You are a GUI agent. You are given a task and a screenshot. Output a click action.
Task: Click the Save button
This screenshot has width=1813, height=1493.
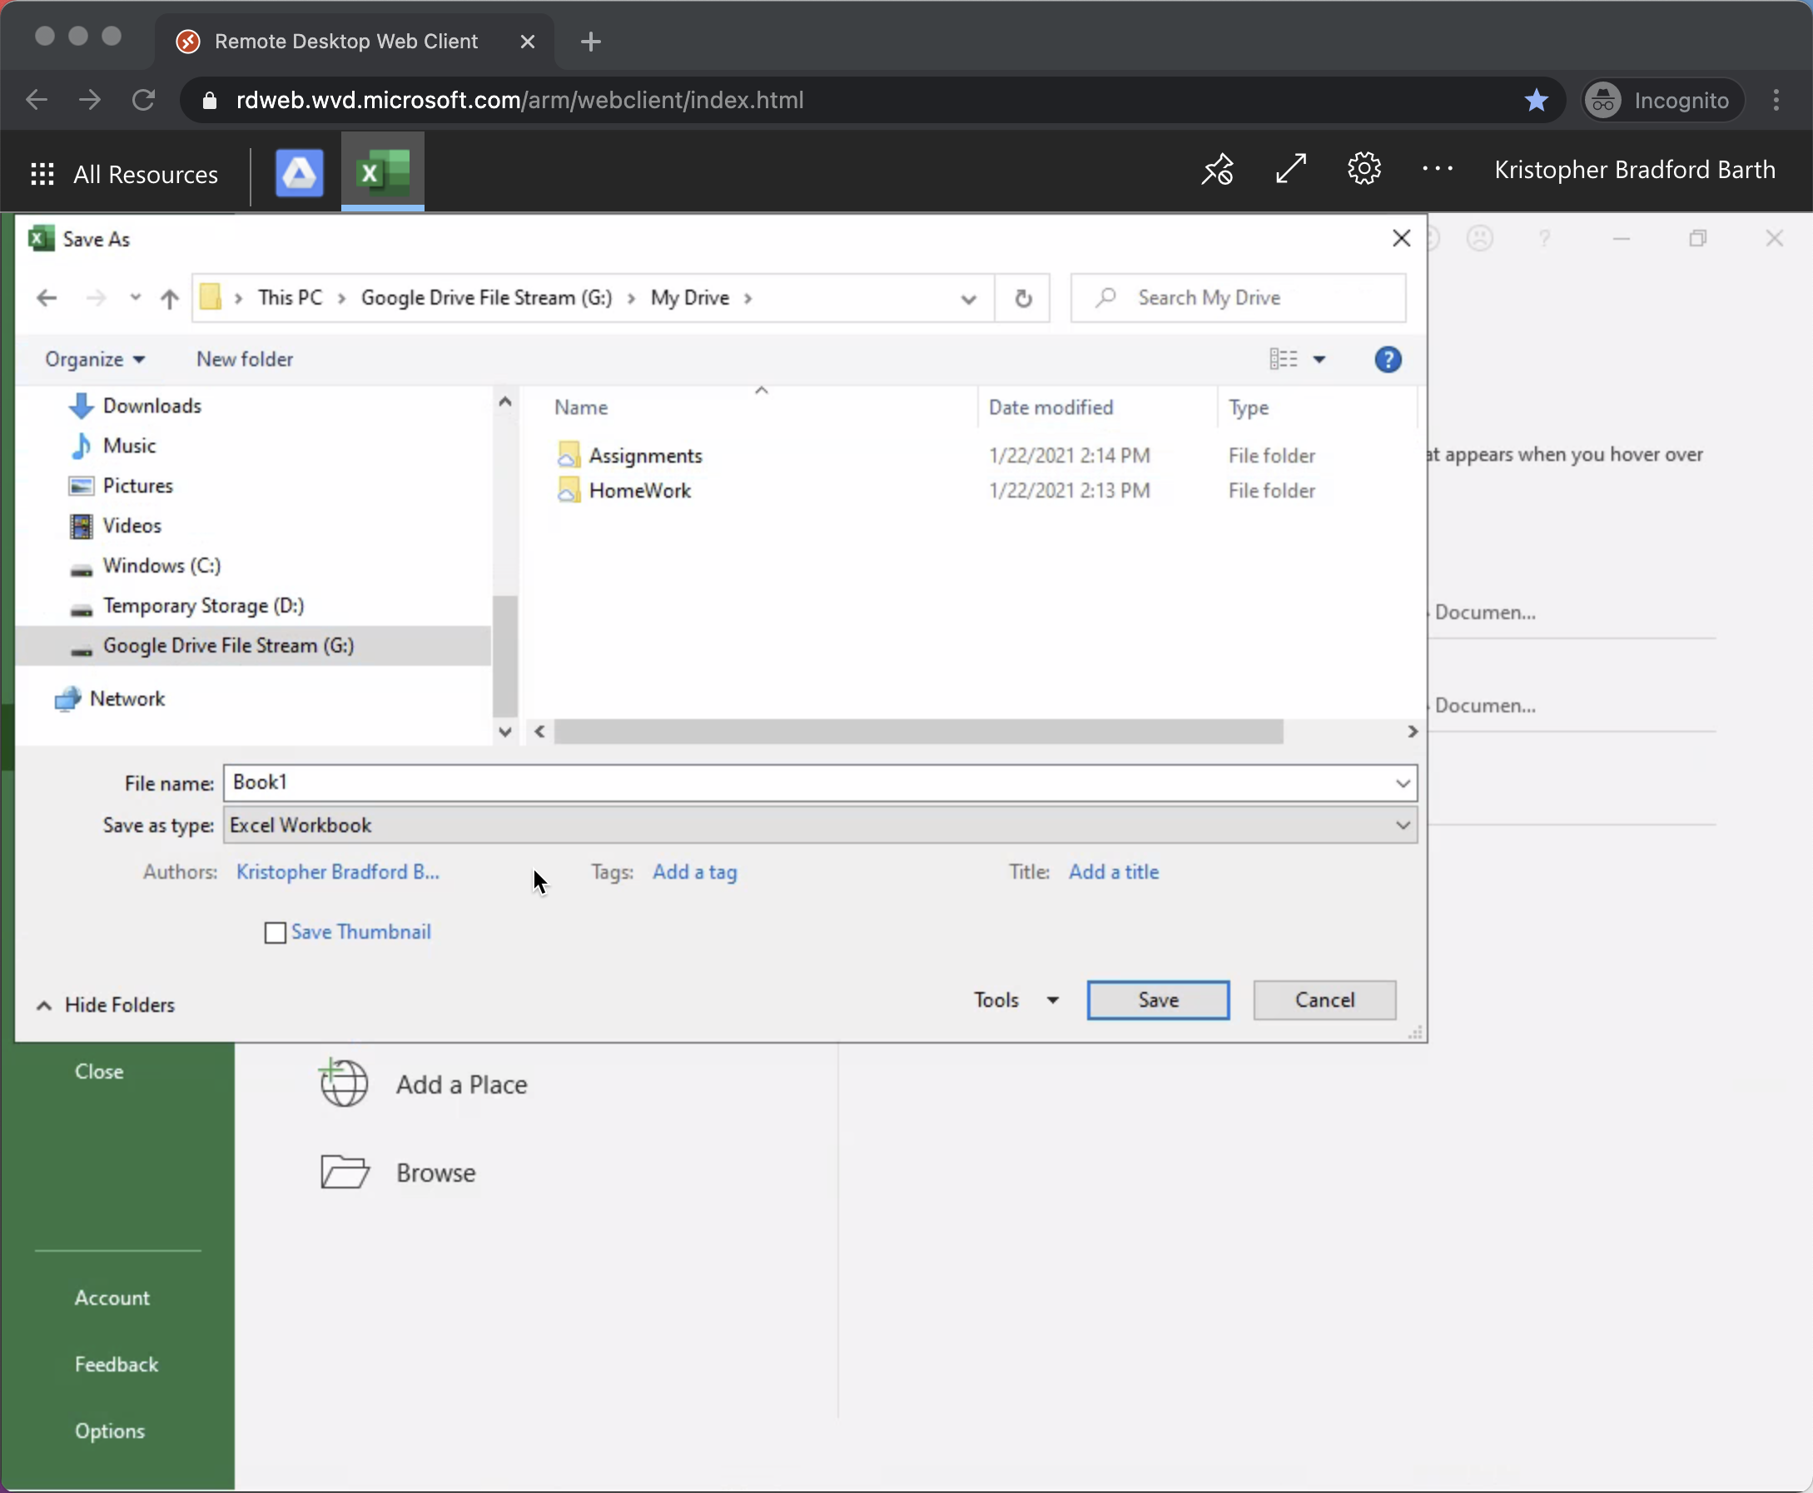[x=1158, y=999]
